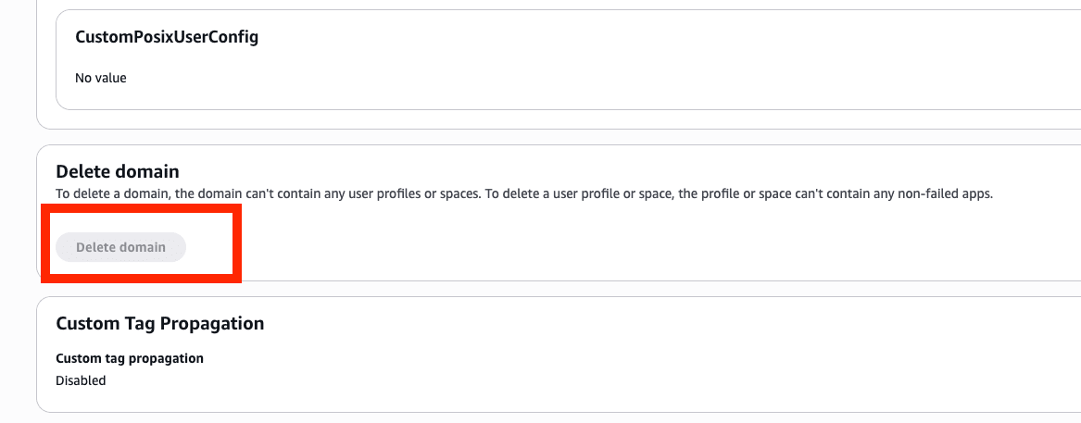Click the word "Disabled" status text
Screen dimensions: 1081x423
click(x=81, y=380)
